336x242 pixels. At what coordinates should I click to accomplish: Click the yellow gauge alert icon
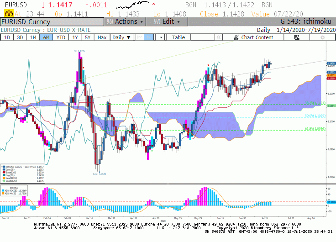coord(9,14)
